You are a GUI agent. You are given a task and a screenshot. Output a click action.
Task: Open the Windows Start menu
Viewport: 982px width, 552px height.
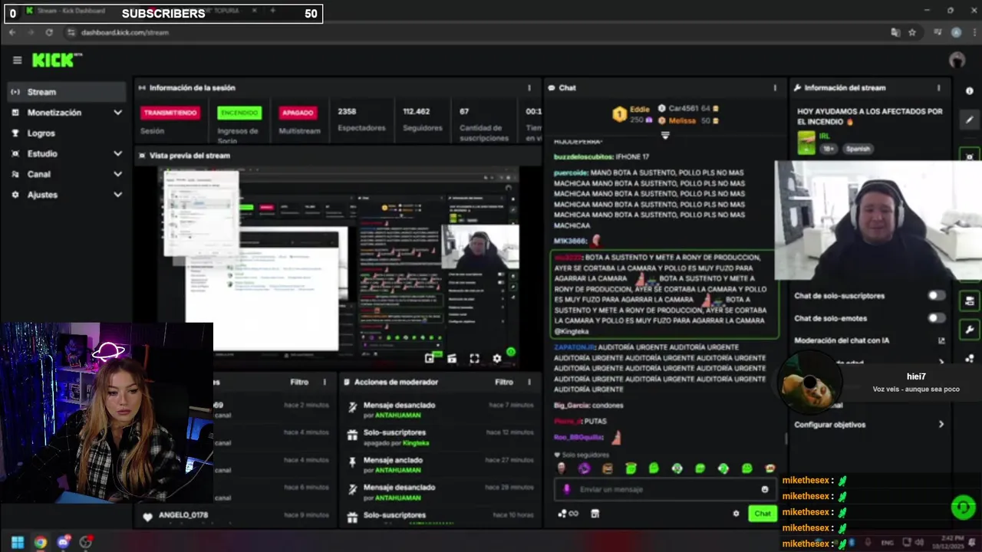click(17, 543)
